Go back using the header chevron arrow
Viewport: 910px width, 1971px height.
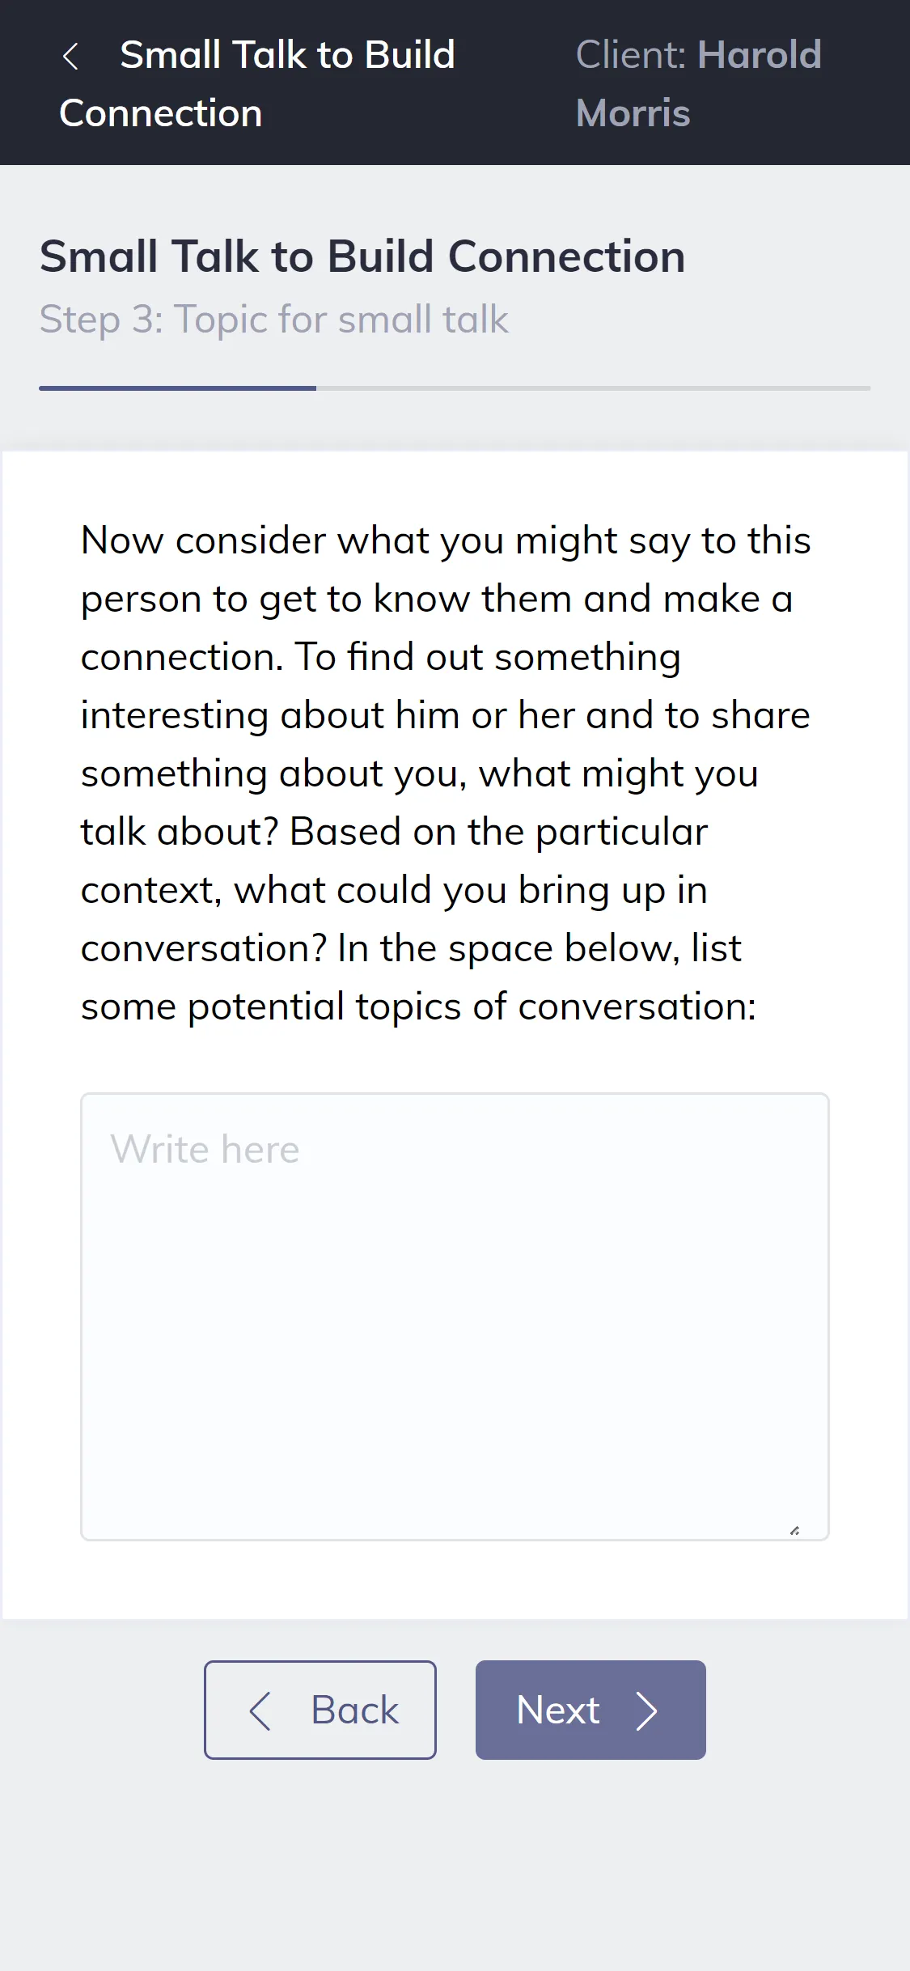coord(70,57)
